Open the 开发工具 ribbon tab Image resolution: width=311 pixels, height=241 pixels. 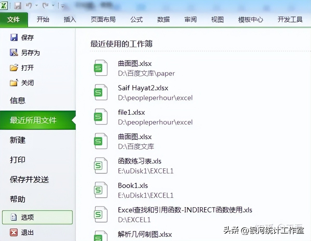(x=290, y=19)
